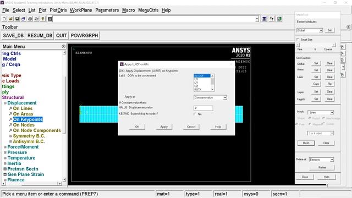This screenshot has height=198, width=352.
Task: Click the SAVE_DB toolbar button
Action: 13,35
